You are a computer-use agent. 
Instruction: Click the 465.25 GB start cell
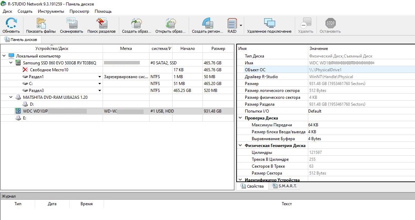pos(187,91)
